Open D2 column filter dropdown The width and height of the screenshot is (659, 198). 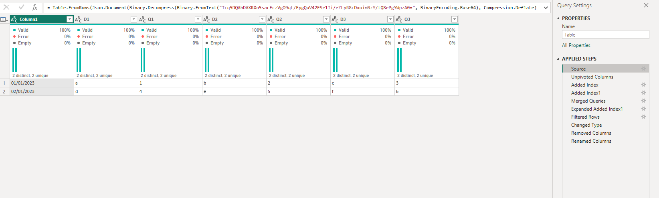(262, 19)
